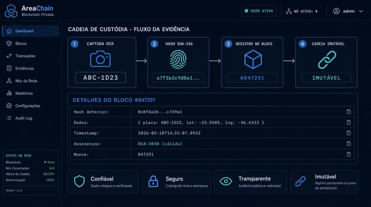Image resolution: width=371 pixels, height=207 pixels.
Task: Open the Seguro card title
Action: tap(174, 179)
